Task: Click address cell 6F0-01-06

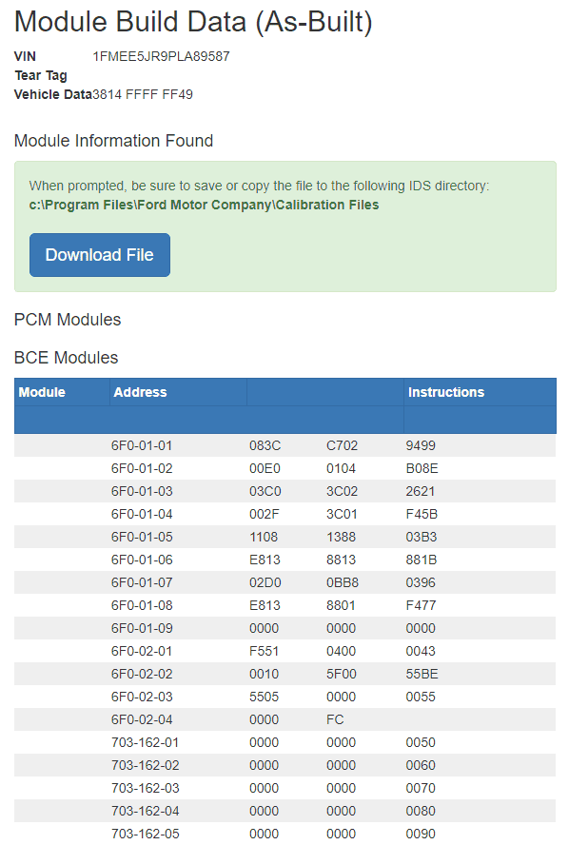Action: coord(142,560)
